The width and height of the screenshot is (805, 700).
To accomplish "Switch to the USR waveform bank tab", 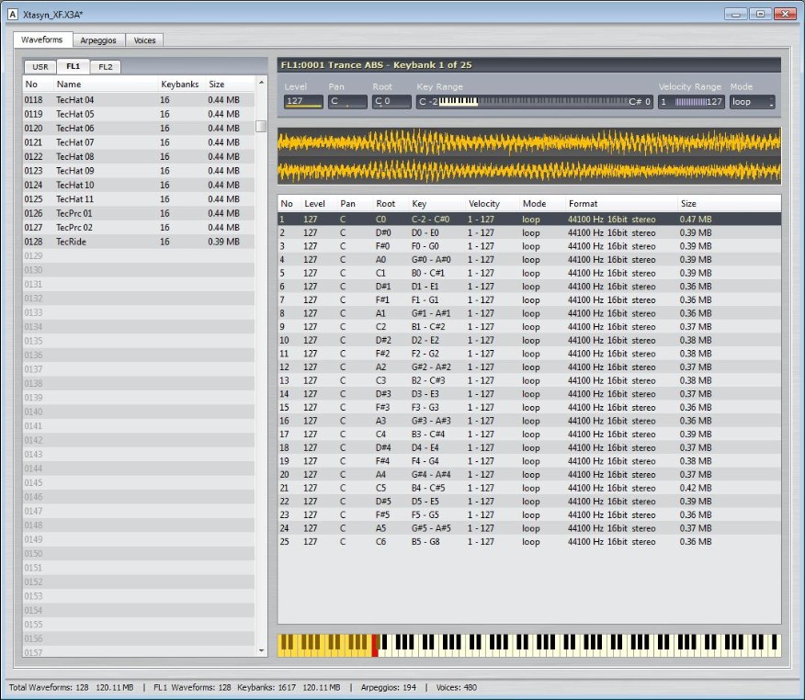I will [40, 67].
